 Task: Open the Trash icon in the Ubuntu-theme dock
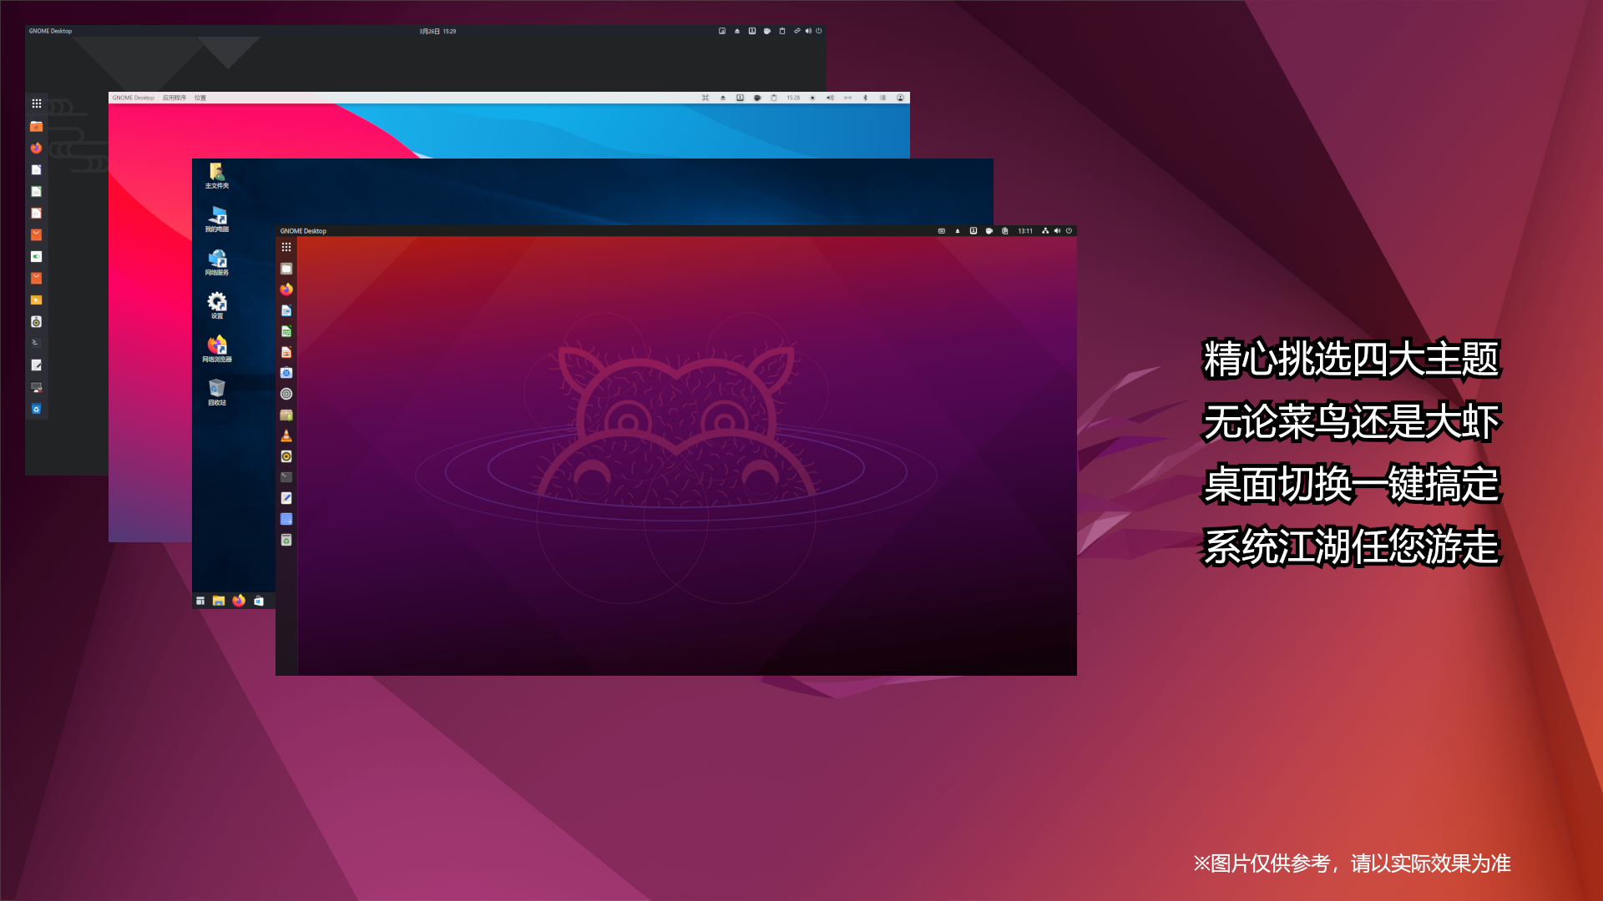[x=286, y=540]
